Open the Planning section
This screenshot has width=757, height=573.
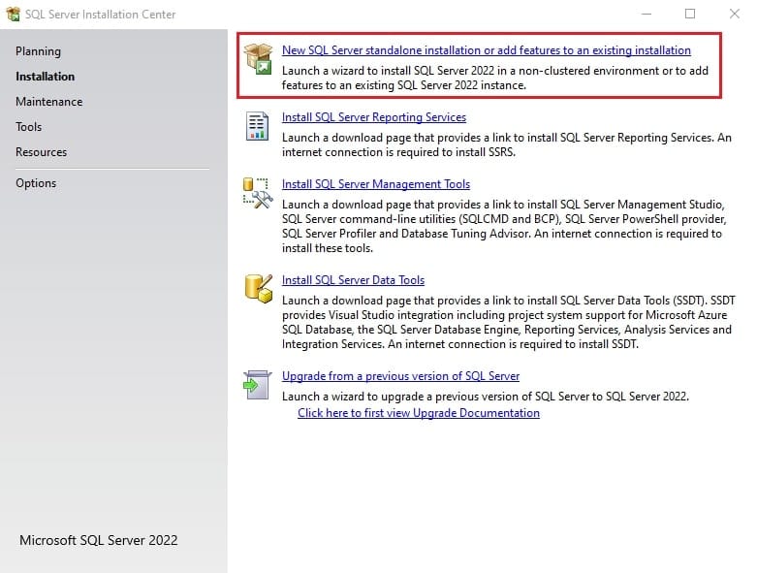tap(38, 51)
